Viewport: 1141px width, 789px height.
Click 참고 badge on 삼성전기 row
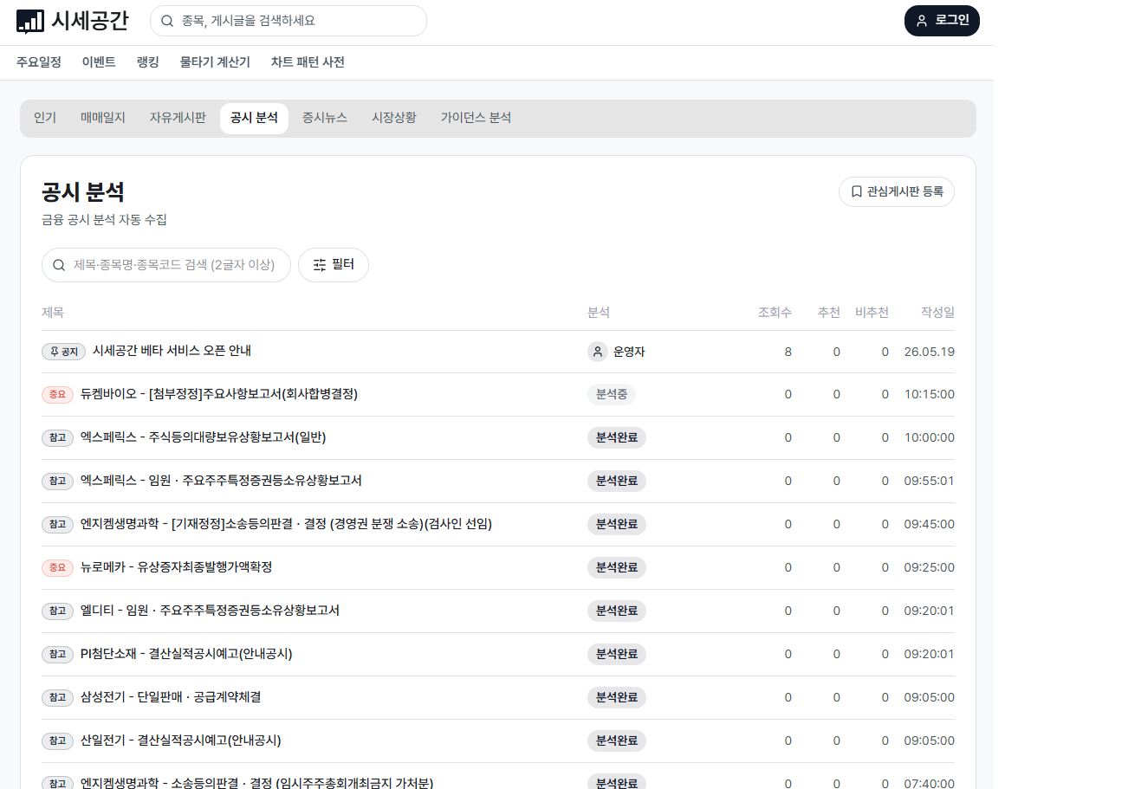click(x=57, y=698)
